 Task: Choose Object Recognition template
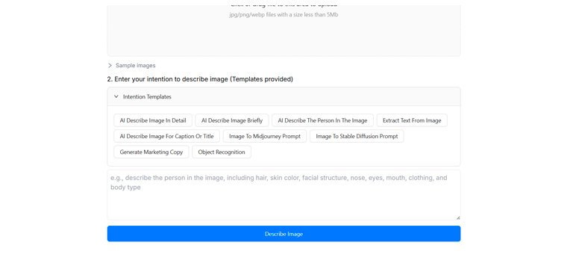tap(222, 152)
